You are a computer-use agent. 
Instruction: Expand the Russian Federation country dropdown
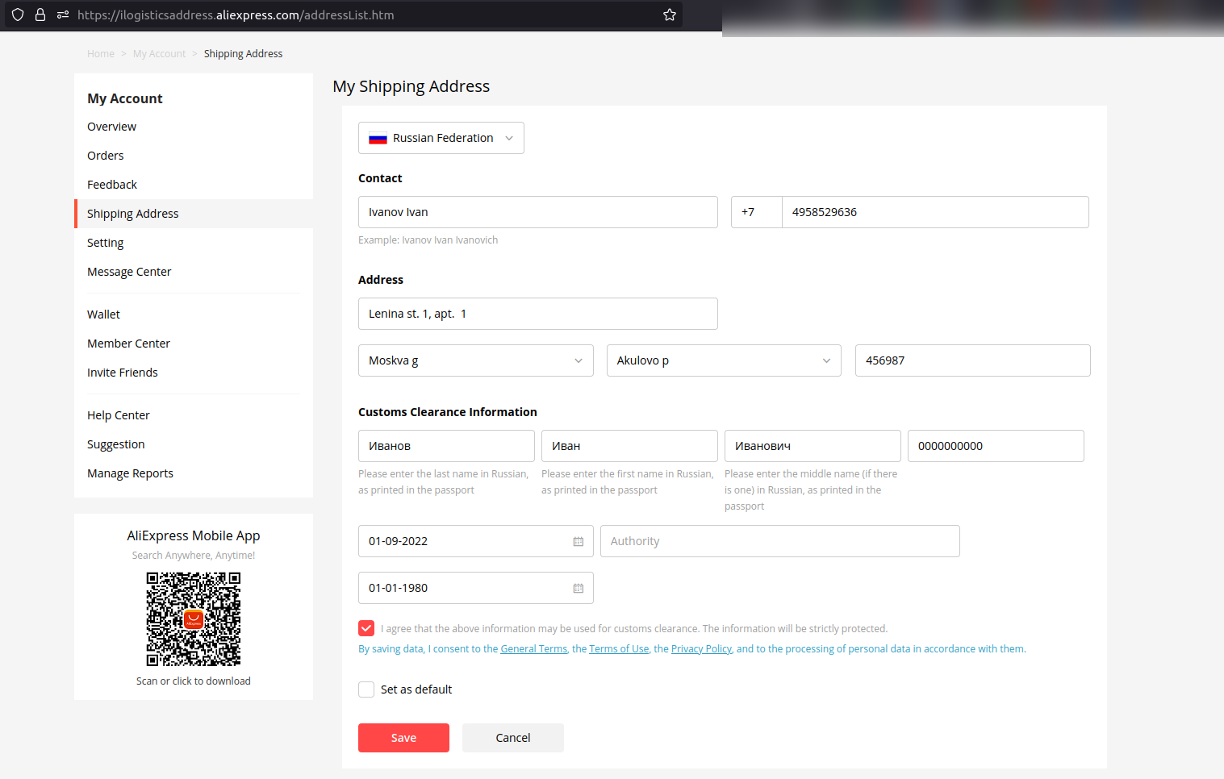tap(441, 138)
